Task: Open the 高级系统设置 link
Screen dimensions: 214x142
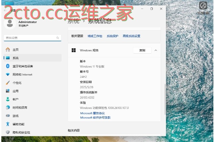Action: (x=132, y=36)
